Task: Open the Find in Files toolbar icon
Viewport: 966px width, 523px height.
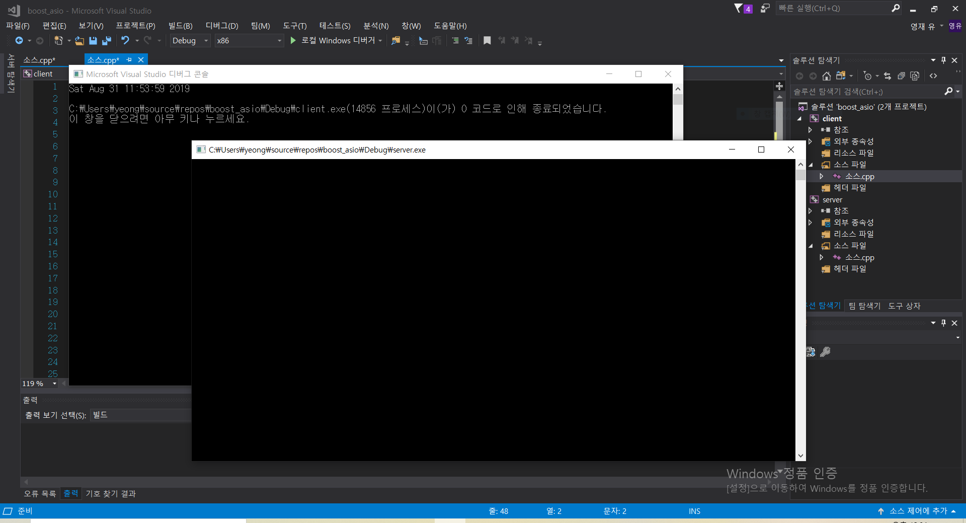Action: click(x=396, y=40)
